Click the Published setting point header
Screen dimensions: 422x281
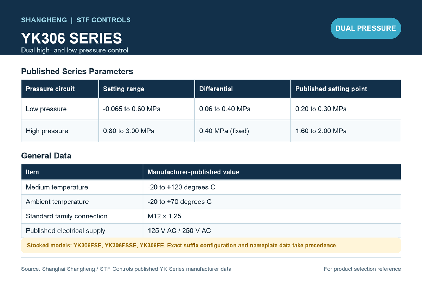346,89
